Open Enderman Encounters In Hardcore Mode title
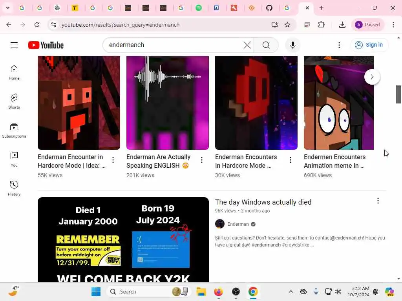402x301 pixels. [x=246, y=161]
